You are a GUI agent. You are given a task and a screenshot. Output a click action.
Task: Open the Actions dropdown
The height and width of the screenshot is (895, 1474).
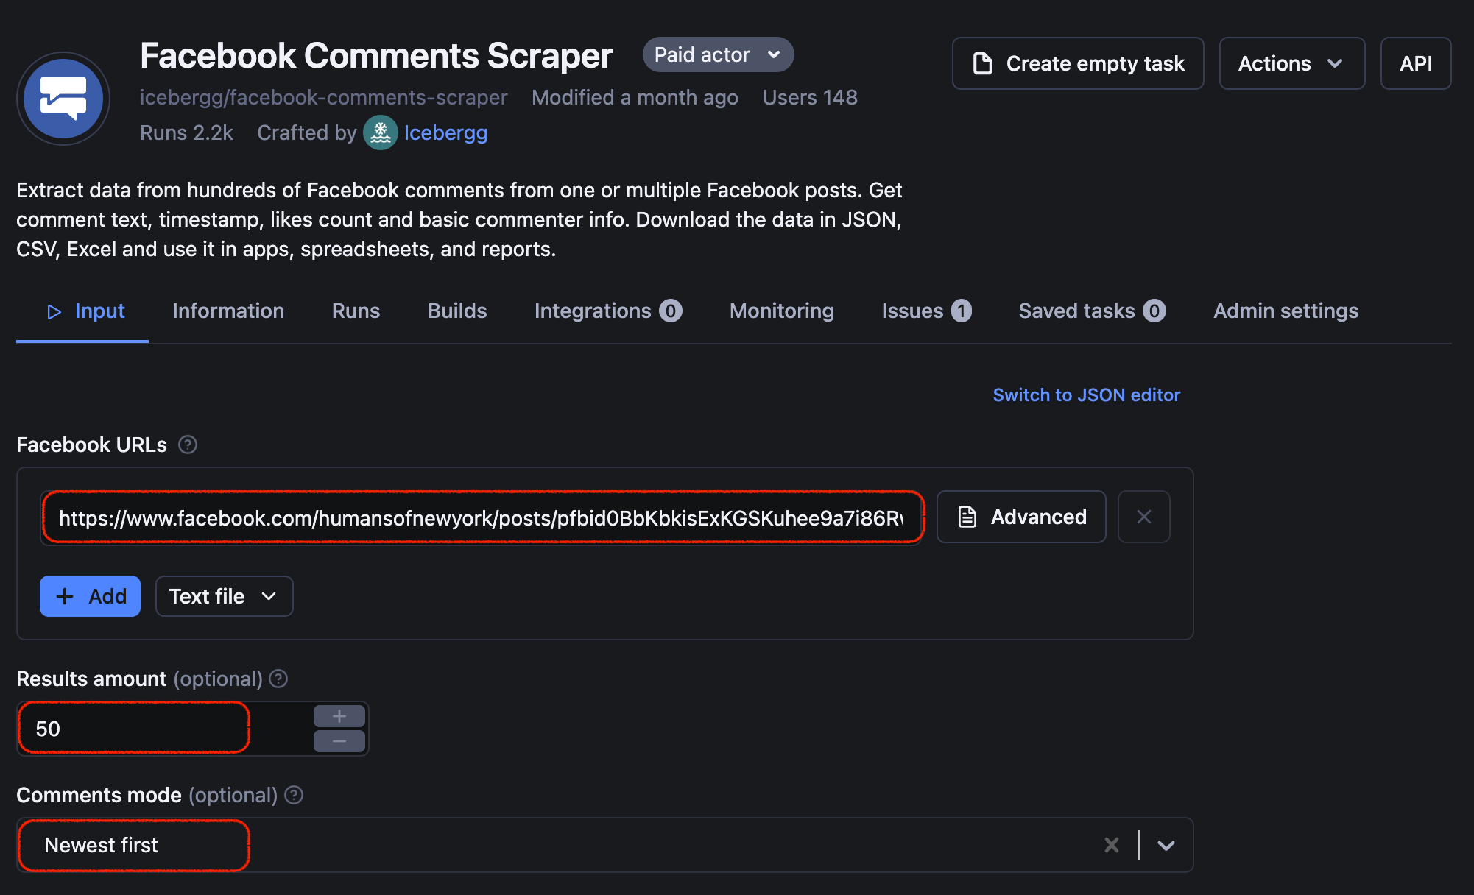(x=1291, y=63)
